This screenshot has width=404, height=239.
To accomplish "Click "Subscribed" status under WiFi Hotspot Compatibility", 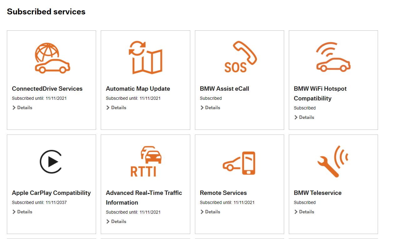I will point(304,108).
